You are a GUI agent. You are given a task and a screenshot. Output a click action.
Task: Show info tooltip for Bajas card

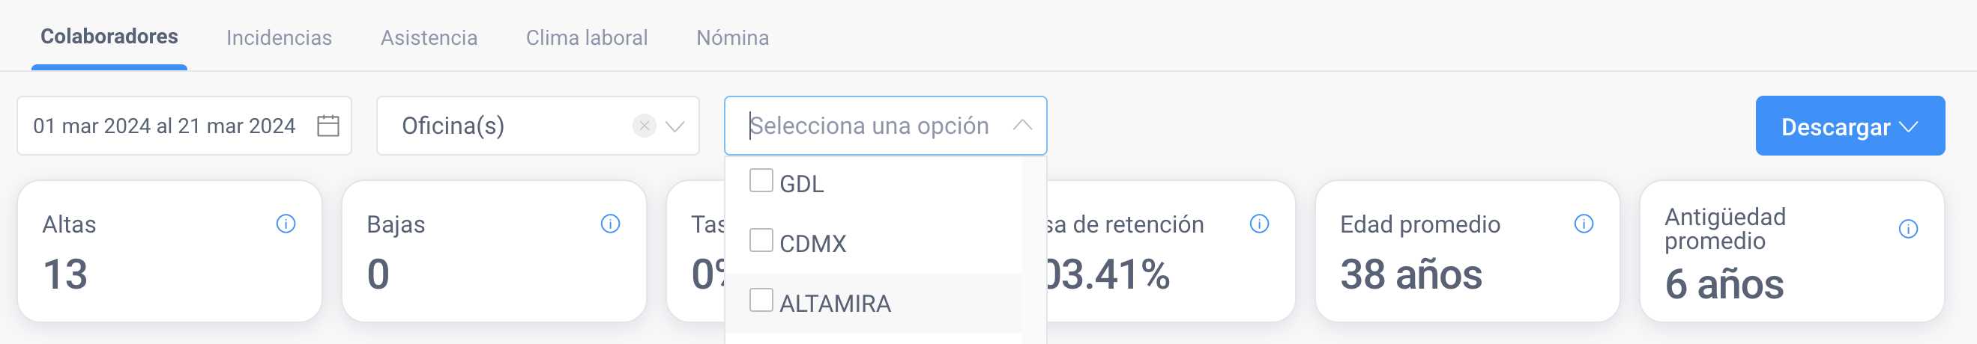coord(610,224)
